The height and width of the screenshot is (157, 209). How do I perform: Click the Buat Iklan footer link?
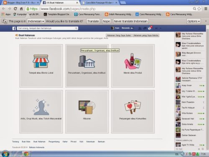coord(26,142)
